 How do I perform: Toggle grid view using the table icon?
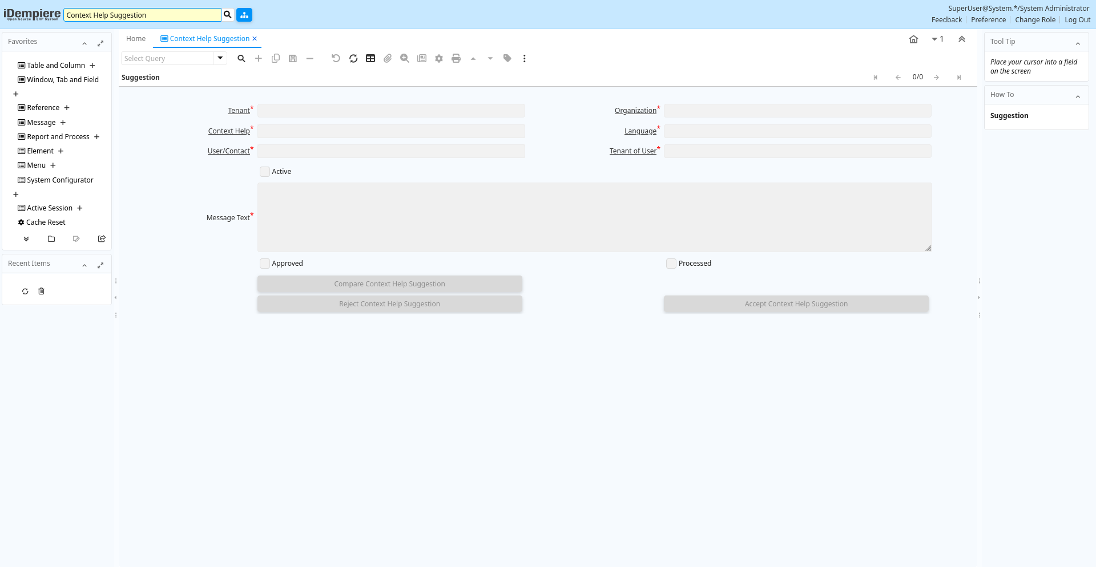370,58
